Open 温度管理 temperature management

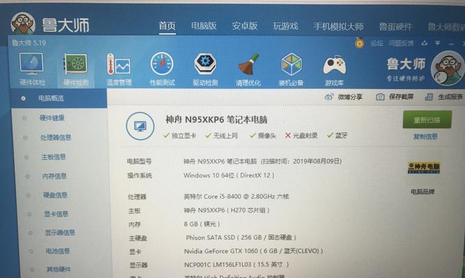119,69
